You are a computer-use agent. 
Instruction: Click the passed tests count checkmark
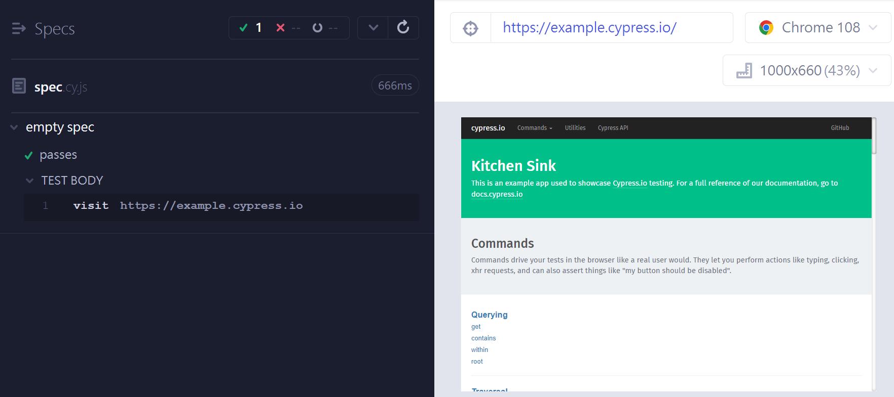[x=243, y=27]
